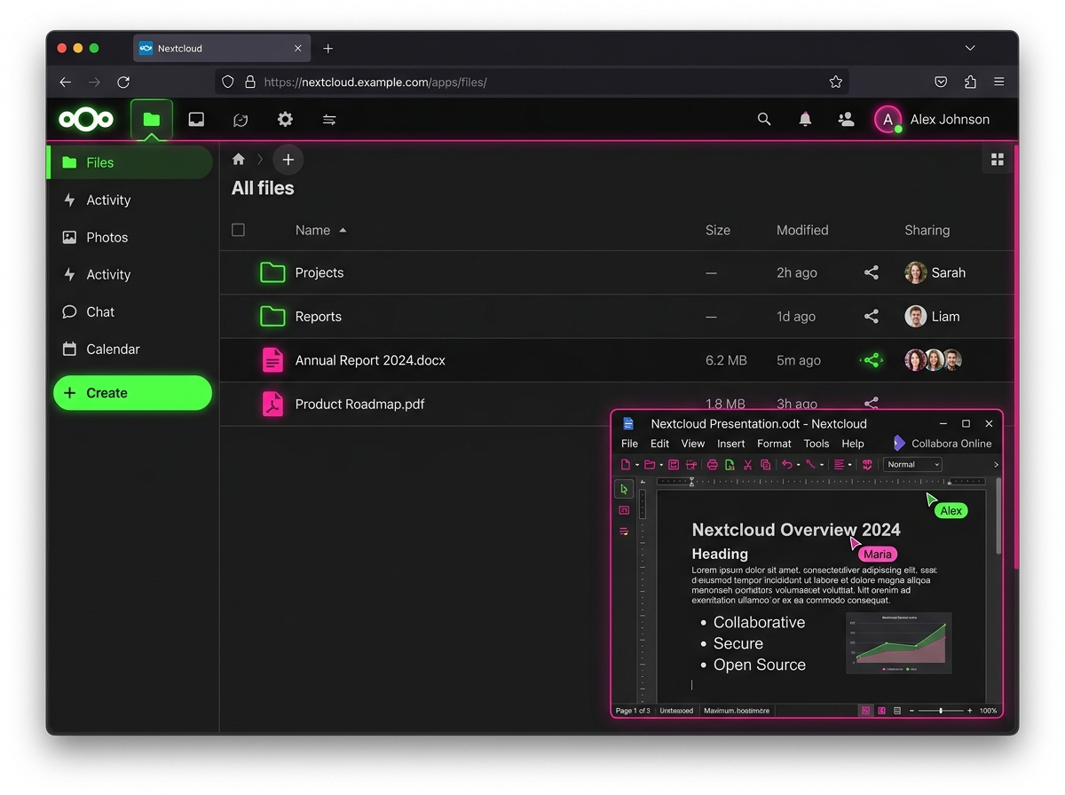Click the zoom in plus in the Collabora status bar
The image size is (1065, 795).
[970, 711]
